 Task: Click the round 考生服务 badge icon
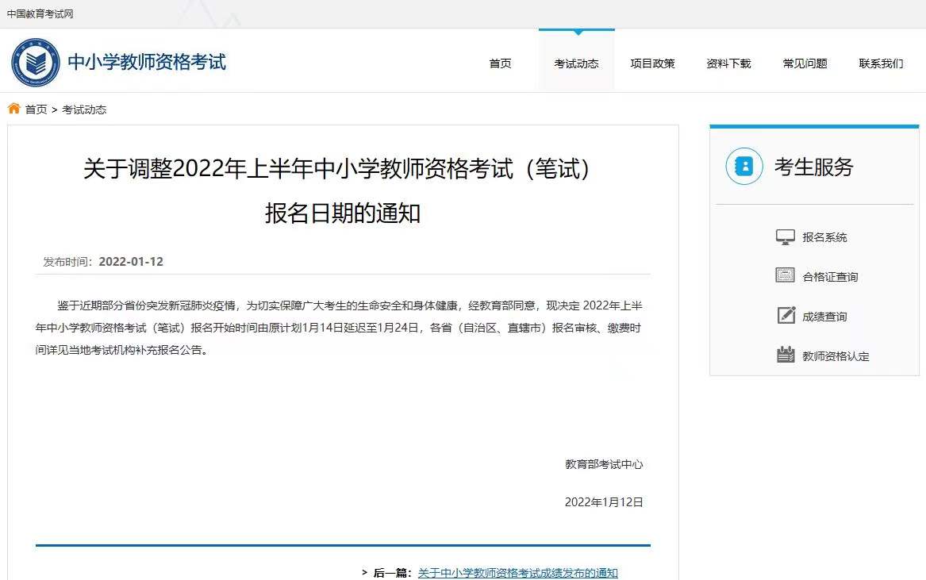point(743,167)
